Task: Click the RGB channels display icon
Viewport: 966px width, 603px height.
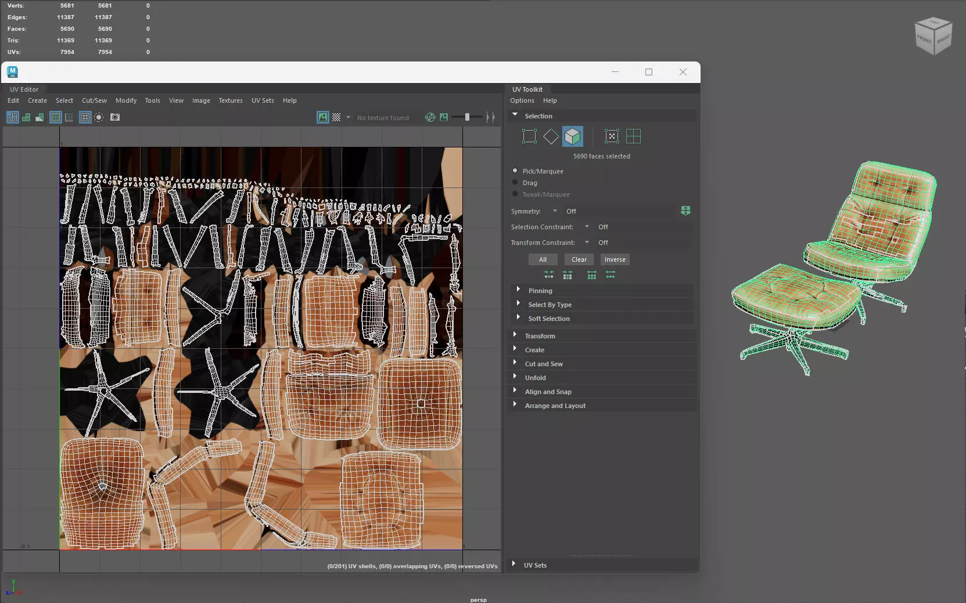Action: pyautogui.click(x=430, y=117)
